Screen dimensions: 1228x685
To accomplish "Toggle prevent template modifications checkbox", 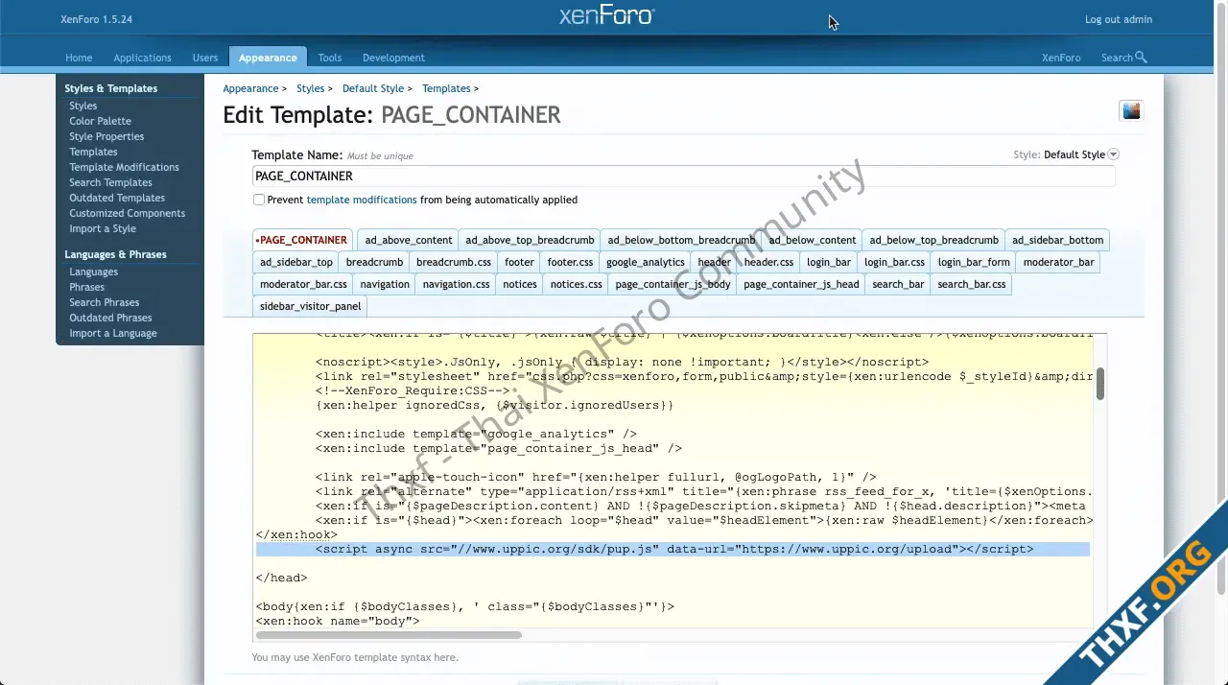I will point(259,200).
